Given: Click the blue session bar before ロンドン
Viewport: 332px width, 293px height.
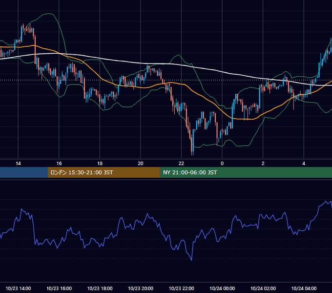Looking at the screenshot, I should tap(24, 172).
